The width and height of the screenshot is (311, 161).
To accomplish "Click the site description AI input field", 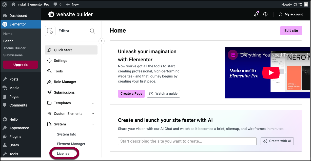I will (x=187, y=141).
